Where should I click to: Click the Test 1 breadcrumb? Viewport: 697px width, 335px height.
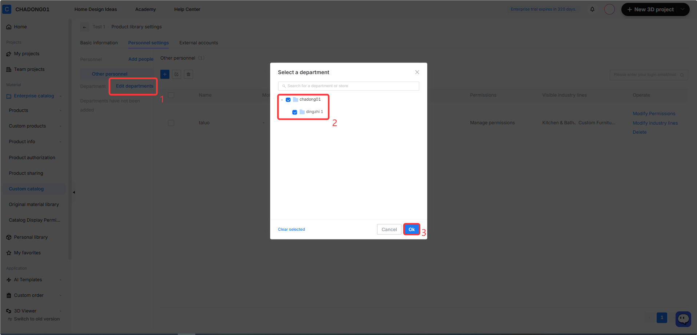point(99,27)
